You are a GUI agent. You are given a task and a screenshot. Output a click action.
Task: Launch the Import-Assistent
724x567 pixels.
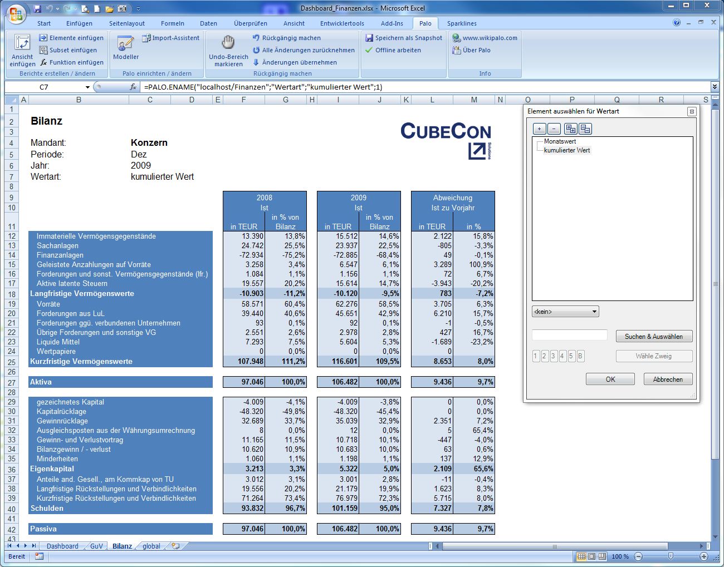170,38
